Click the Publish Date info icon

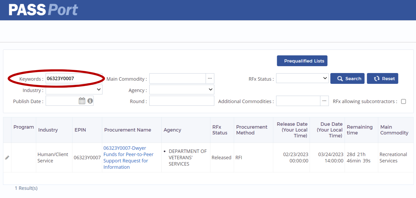point(90,101)
